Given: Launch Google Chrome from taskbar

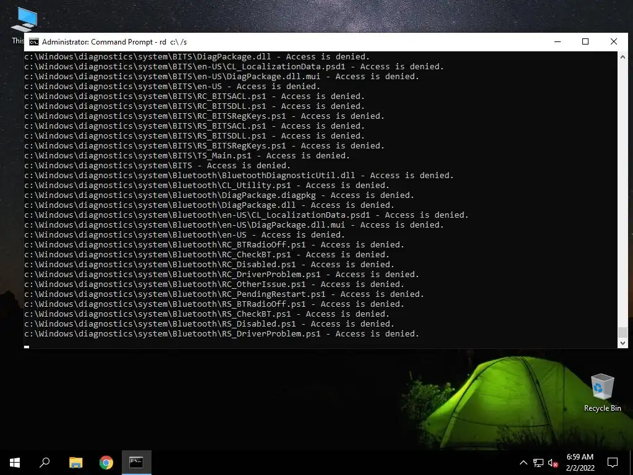Looking at the screenshot, I should (106, 463).
